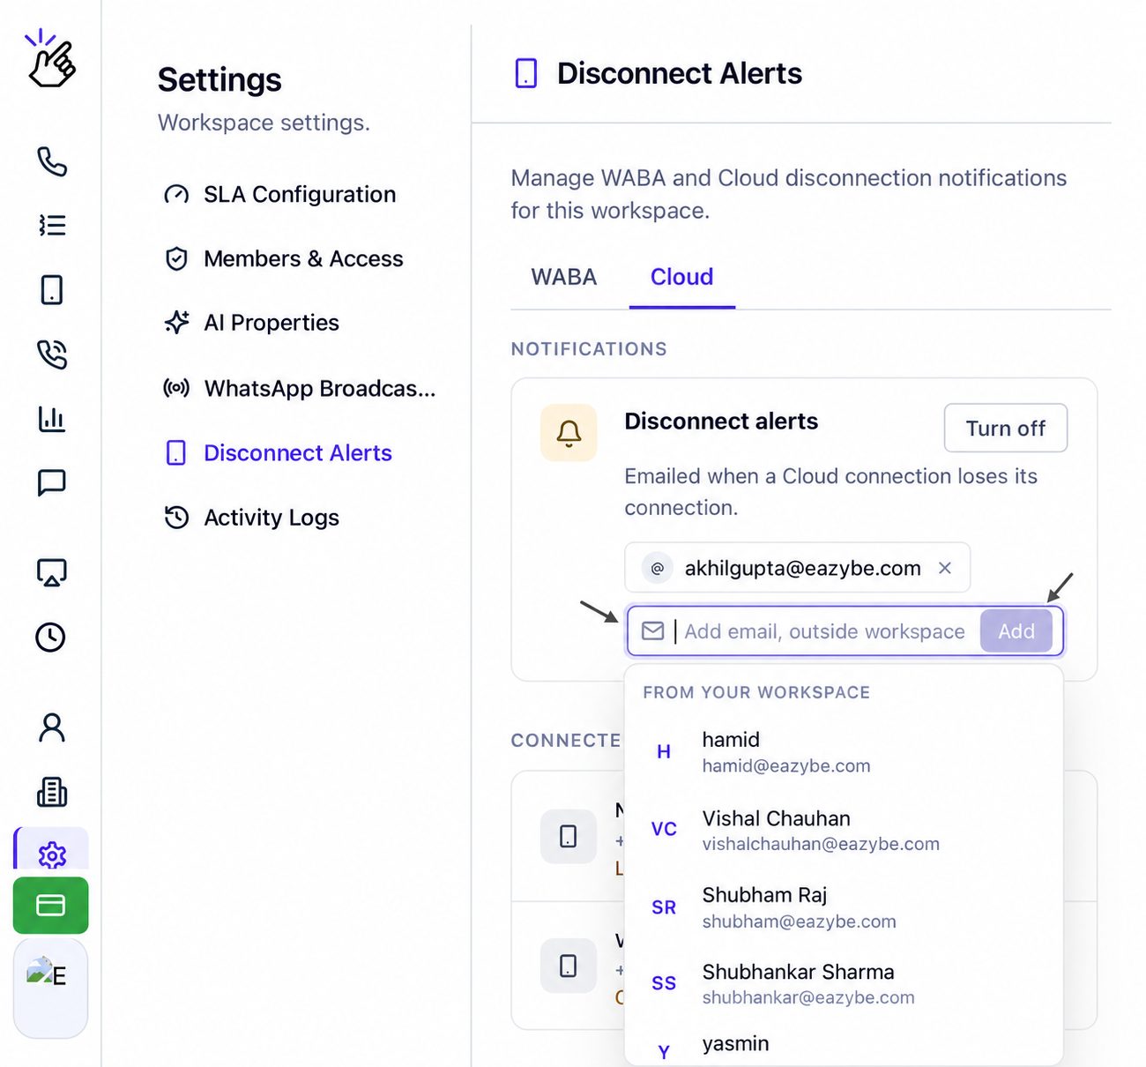Select the Cloud tab

[682, 277]
